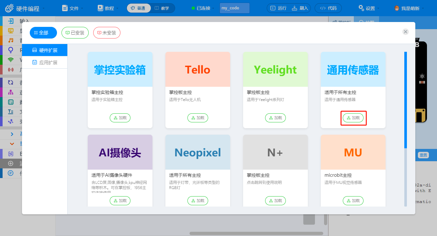Select the radio broadcast category icon
This screenshot has width=437, height=236.
(x=11, y=70)
